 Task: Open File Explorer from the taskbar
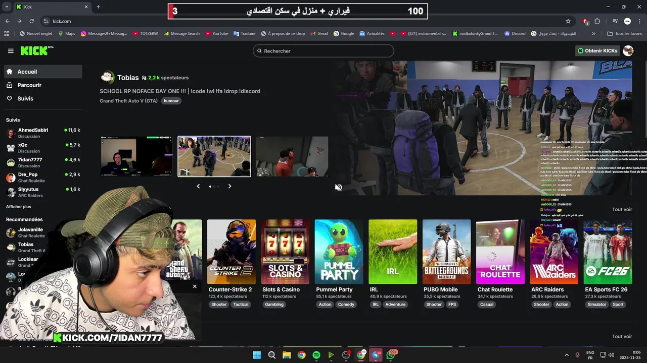287,355
